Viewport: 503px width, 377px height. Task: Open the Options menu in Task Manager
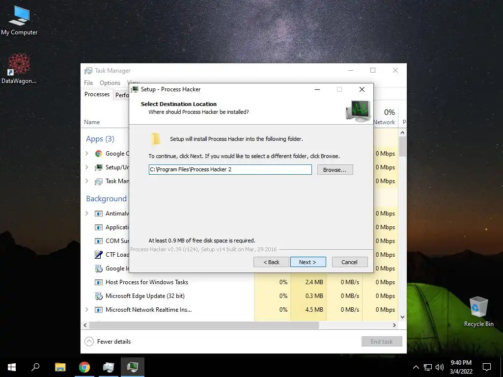click(x=110, y=83)
